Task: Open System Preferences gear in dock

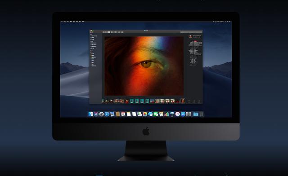Action: coord(189,114)
